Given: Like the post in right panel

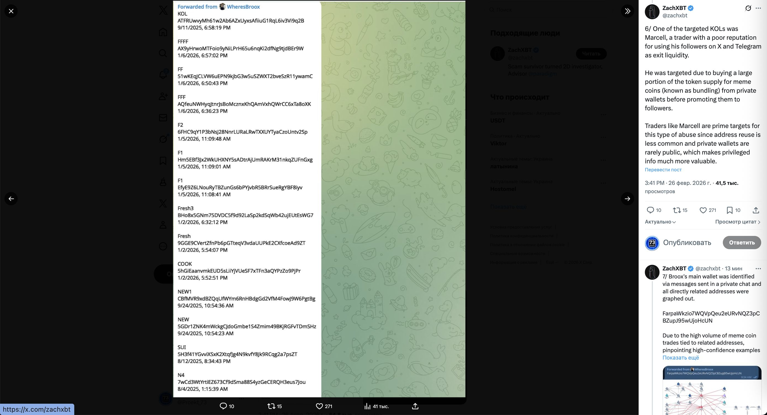Looking at the screenshot, I should tap(703, 210).
